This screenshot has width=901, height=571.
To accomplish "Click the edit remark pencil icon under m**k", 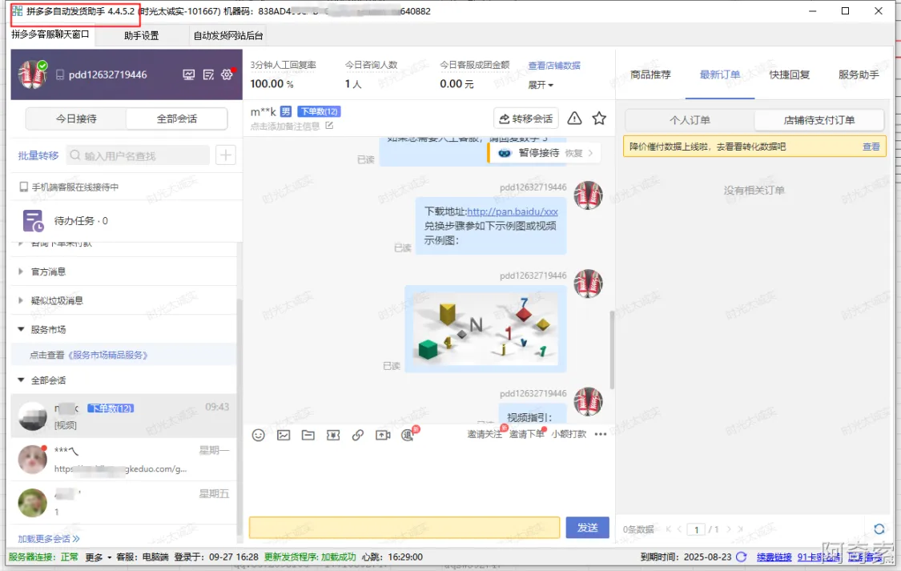I will (329, 125).
